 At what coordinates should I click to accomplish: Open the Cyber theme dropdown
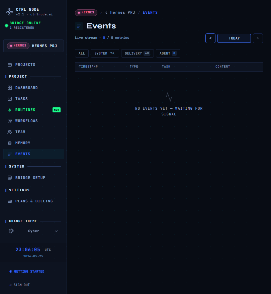click(x=33, y=231)
